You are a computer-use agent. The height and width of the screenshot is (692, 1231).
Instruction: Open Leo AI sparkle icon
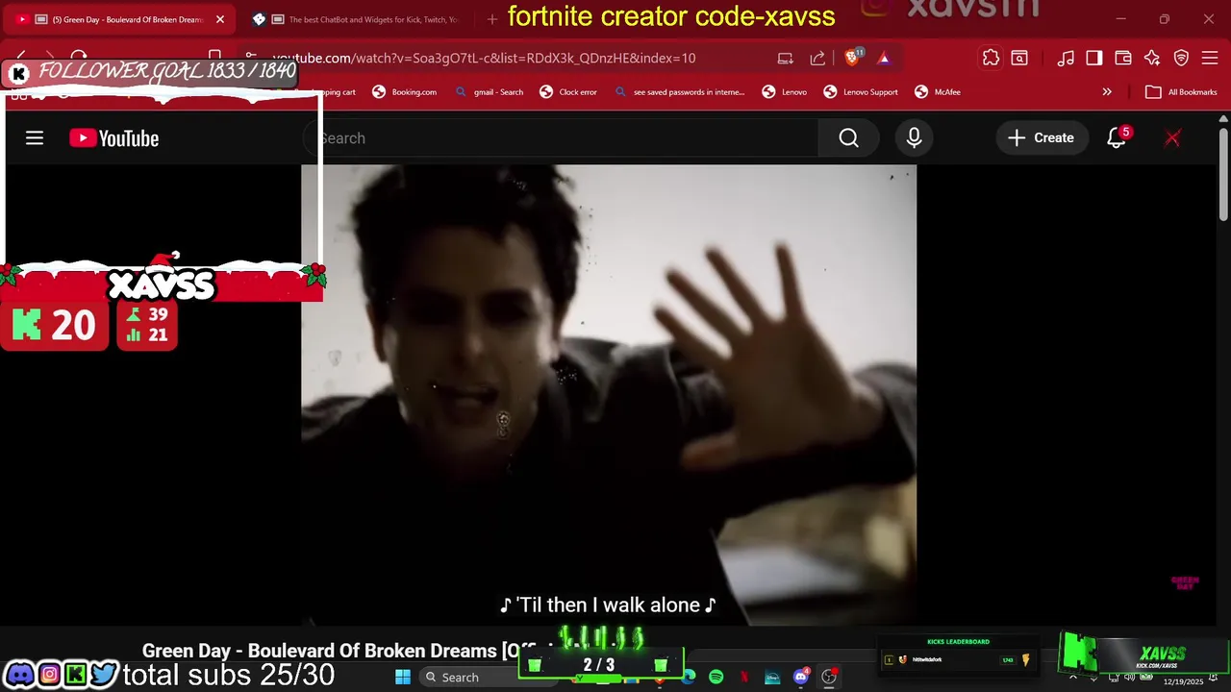1152,58
